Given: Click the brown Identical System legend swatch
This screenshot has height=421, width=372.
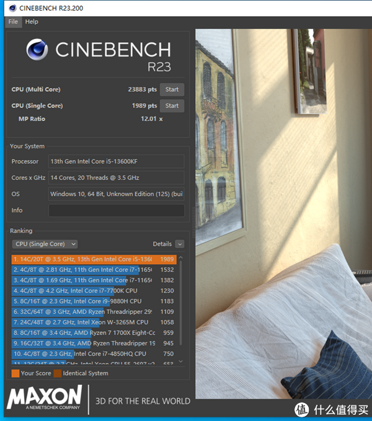Looking at the screenshot, I should 58,373.
